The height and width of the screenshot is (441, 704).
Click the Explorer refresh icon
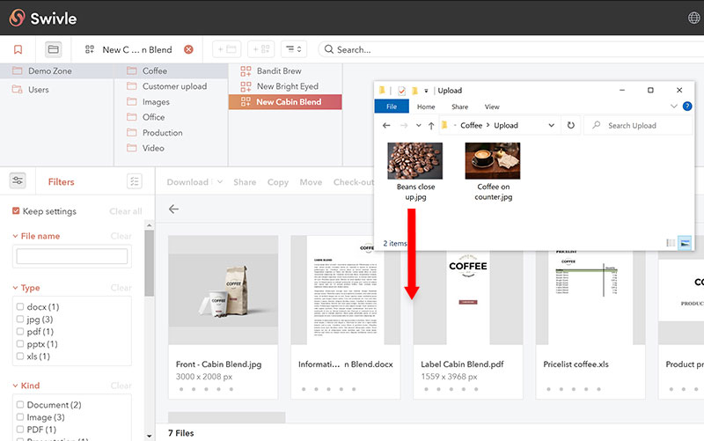(570, 125)
